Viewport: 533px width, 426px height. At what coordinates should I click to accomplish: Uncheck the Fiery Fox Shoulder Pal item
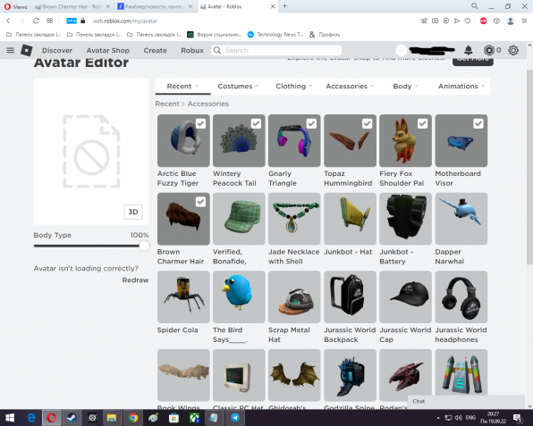422,123
